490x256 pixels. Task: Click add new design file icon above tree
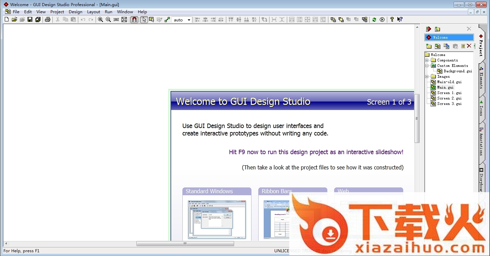pyautogui.click(x=438, y=46)
